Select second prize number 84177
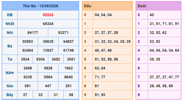Image resolution: width=183 pixels, height=102 pixels. click(x=33, y=33)
